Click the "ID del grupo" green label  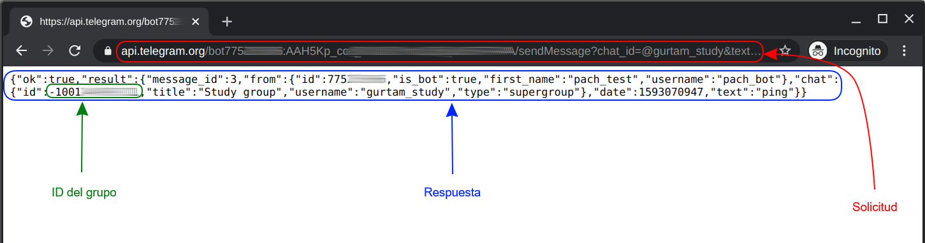click(84, 192)
